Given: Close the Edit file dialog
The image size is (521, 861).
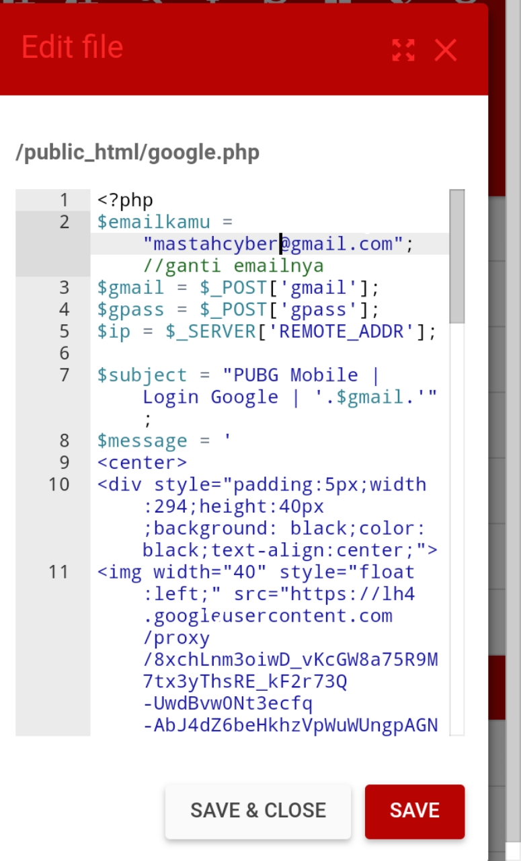Looking at the screenshot, I should point(446,50).
